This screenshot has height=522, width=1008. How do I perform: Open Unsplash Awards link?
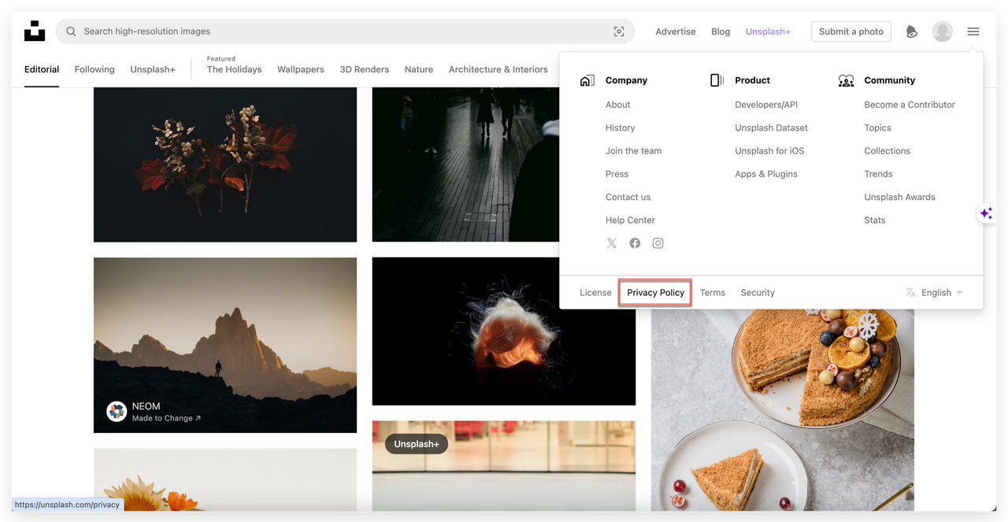pos(899,197)
